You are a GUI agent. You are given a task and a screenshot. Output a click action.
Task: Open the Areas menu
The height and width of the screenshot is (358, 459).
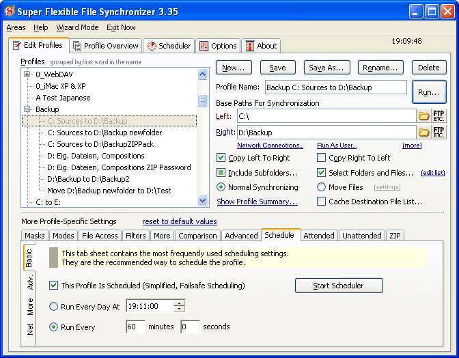coord(16,27)
